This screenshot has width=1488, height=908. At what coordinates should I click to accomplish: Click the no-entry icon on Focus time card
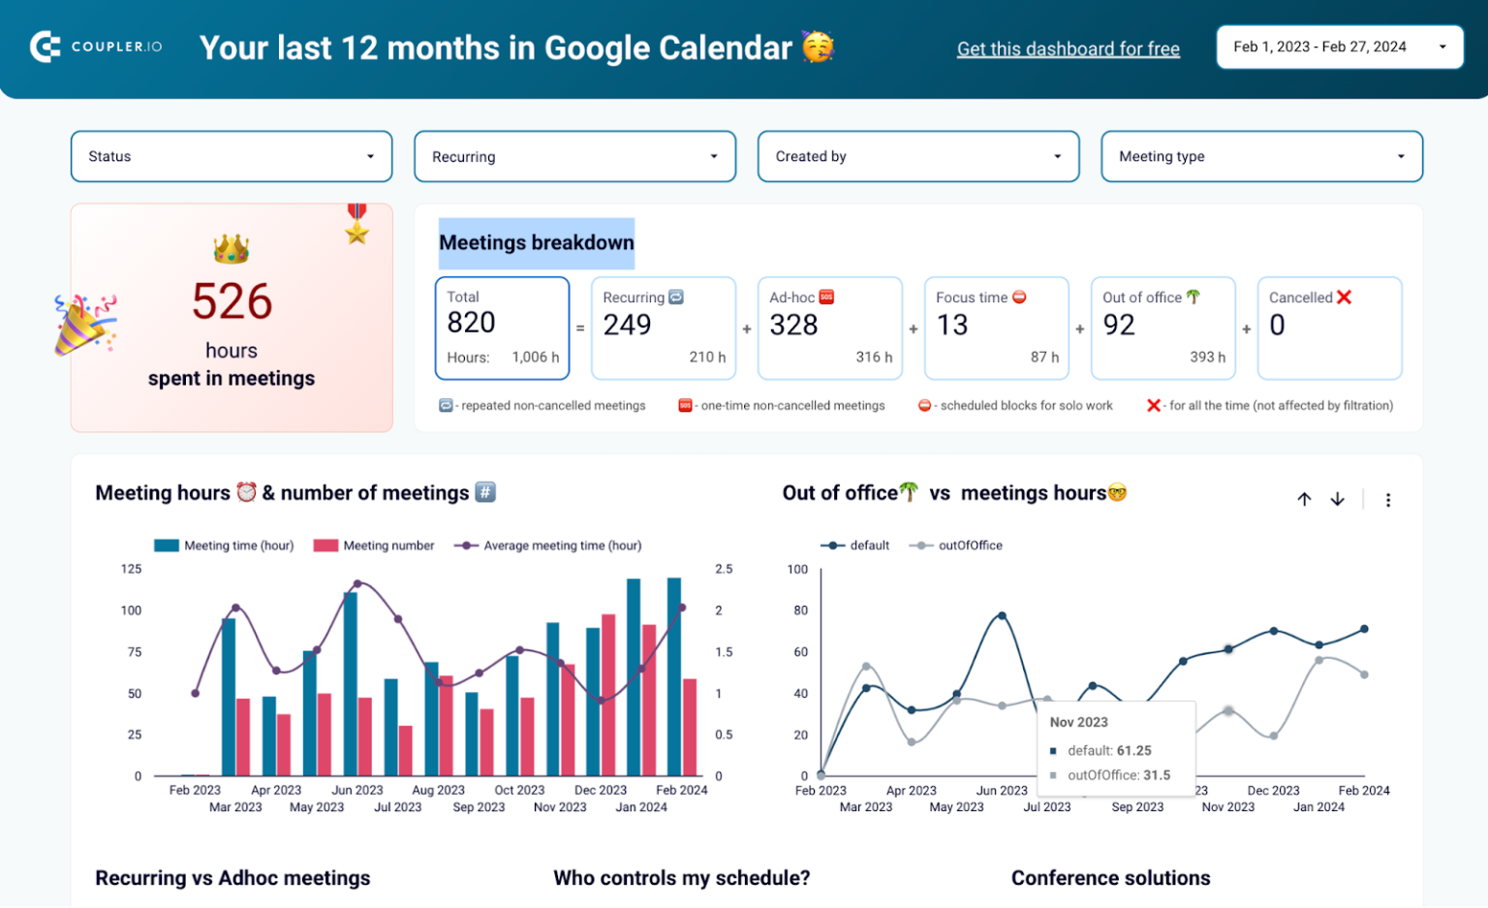pyautogui.click(x=1019, y=297)
